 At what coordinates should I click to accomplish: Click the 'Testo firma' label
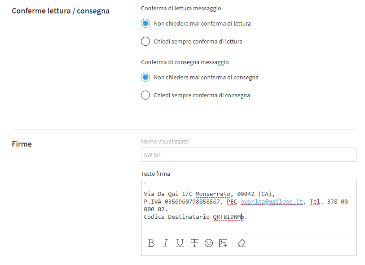[x=155, y=174]
